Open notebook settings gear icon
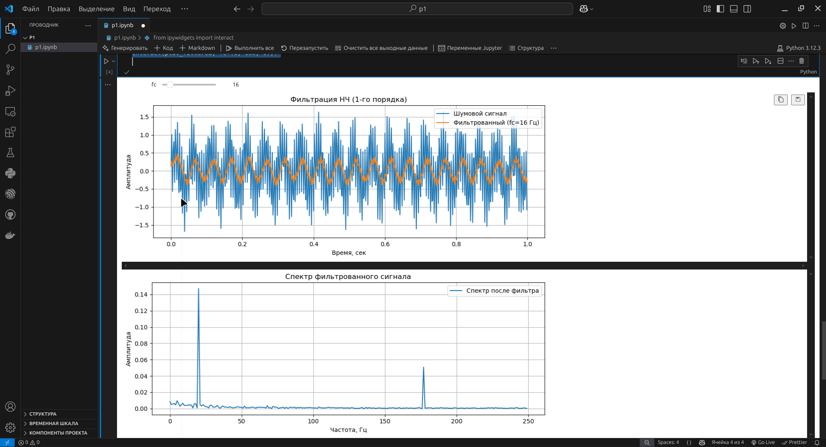Viewport: 826px width, 447px height. coord(783,26)
